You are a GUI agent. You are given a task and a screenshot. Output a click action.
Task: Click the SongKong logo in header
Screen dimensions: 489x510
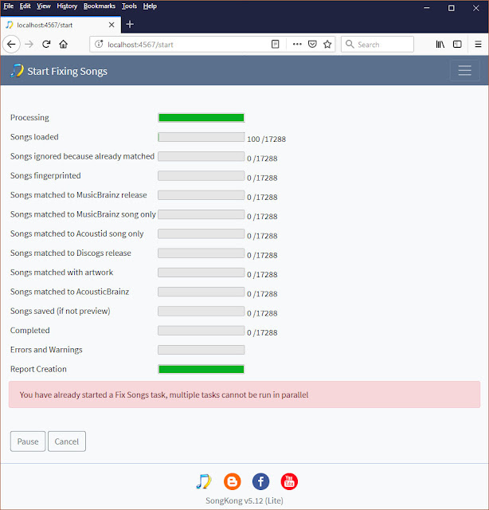click(x=17, y=71)
